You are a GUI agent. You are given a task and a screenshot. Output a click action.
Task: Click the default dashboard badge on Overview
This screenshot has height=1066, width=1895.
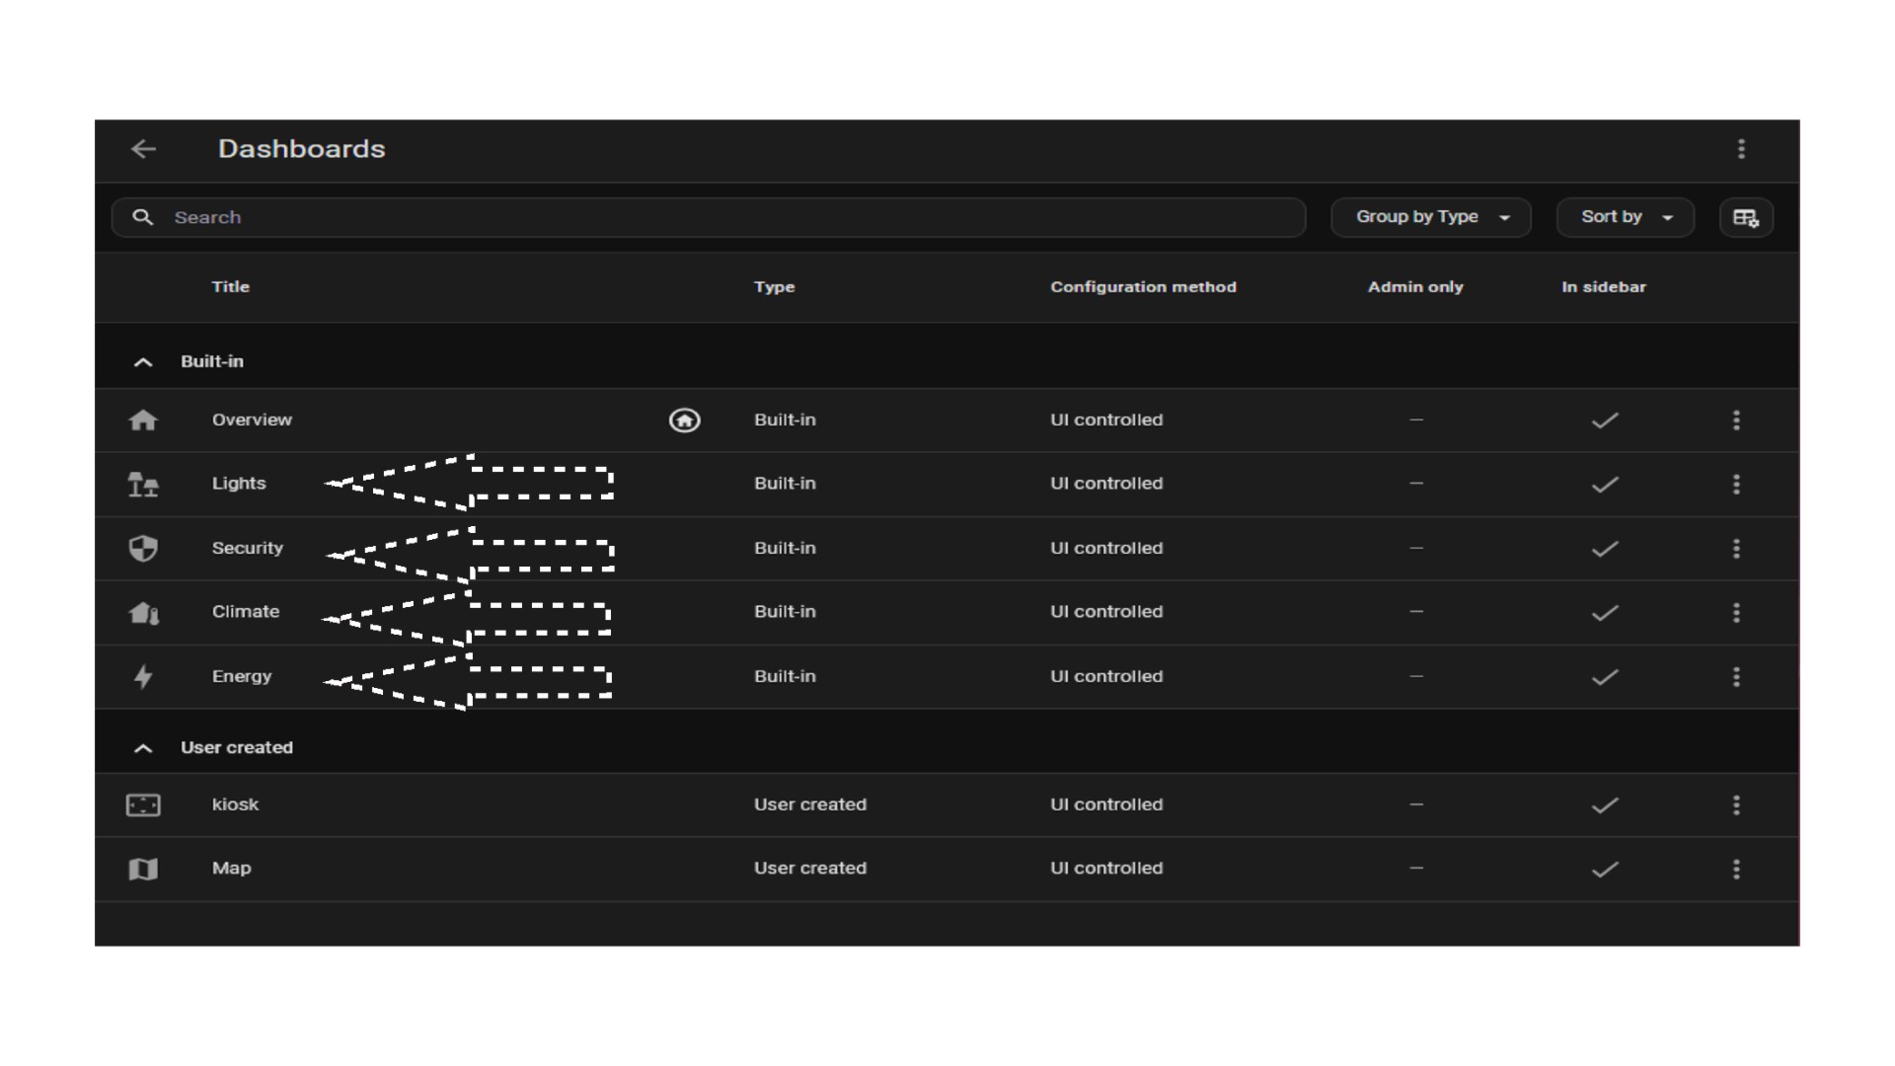tap(684, 420)
